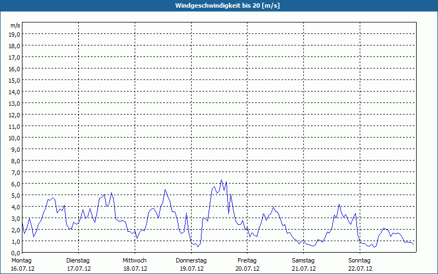
Task: Click the "19,0" y-axis value
Action: 15,34
